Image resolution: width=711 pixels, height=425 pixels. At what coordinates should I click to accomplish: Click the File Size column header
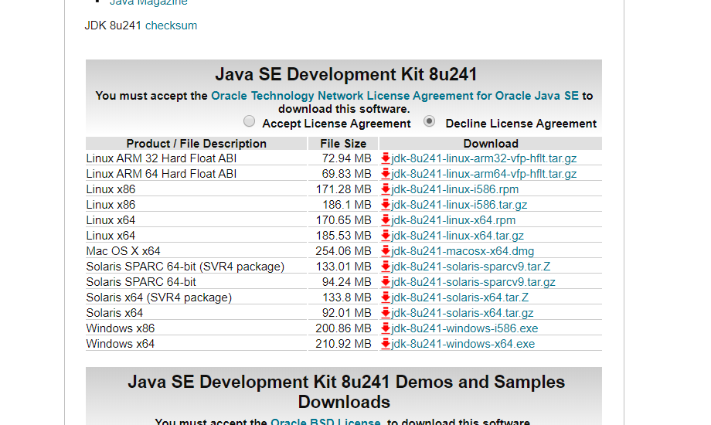[x=343, y=143]
